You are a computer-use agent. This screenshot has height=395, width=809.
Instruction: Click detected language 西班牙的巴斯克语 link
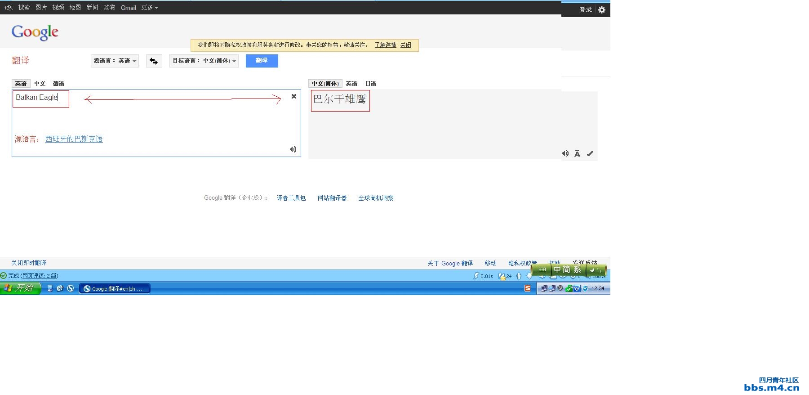coord(74,139)
